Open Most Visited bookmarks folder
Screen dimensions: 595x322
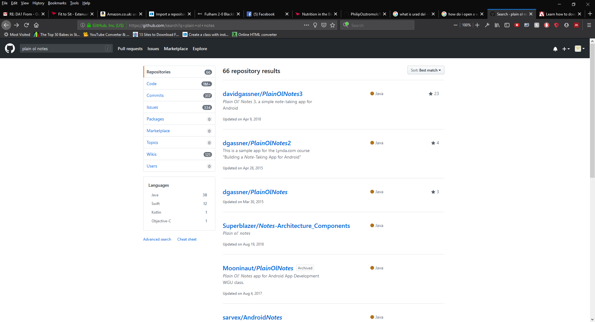[x=17, y=34]
